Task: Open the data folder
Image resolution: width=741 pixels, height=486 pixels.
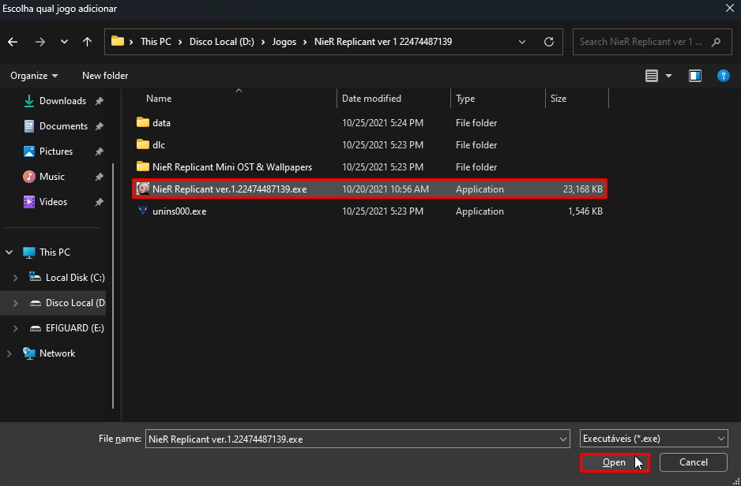Action: click(161, 123)
